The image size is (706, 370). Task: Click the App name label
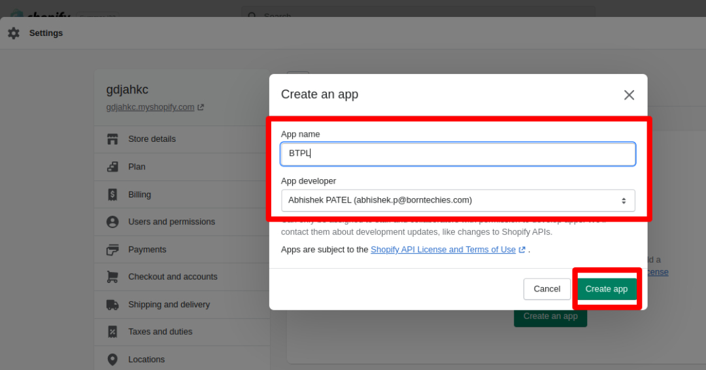(300, 134)
